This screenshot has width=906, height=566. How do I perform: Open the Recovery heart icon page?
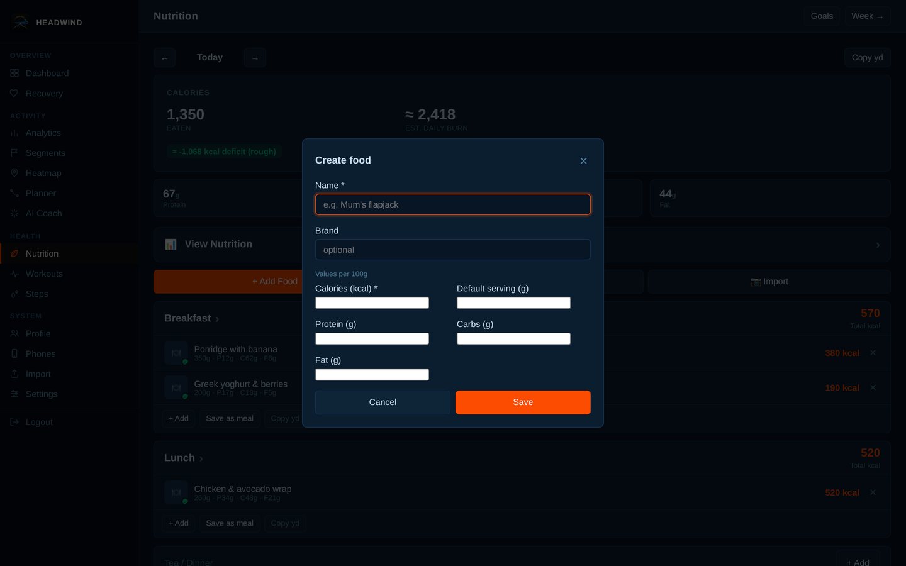click(69, 94)
